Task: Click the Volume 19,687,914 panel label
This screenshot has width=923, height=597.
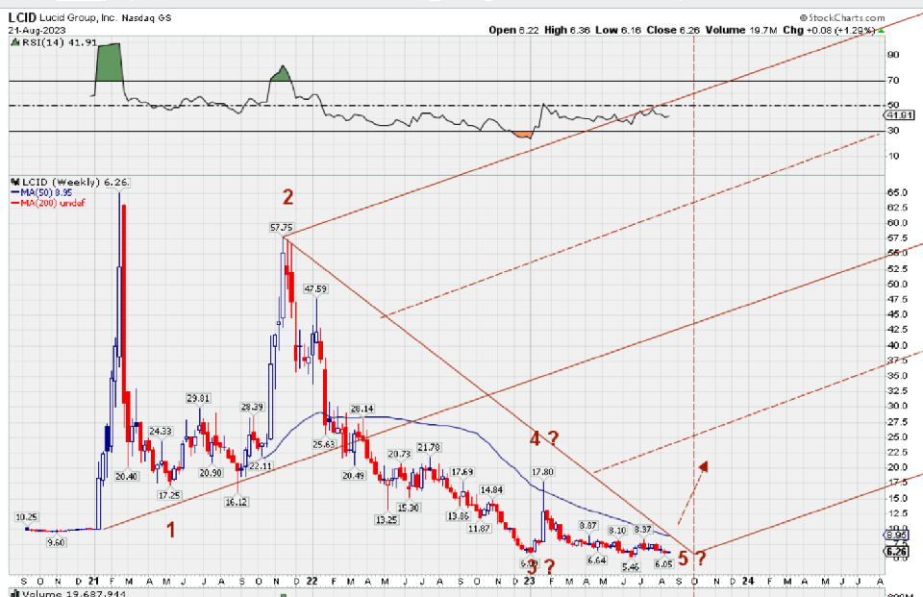Action: pyautogui.click(x=74, y=593)
